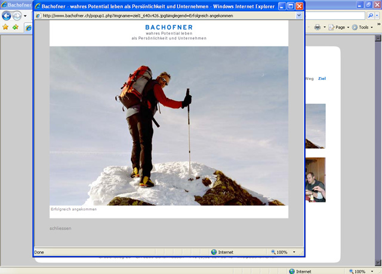
Task: Maximize the popup window
Action: (291, 6)
